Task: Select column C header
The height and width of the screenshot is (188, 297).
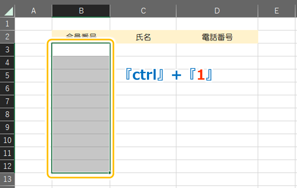Action: [x=143, y=11]
